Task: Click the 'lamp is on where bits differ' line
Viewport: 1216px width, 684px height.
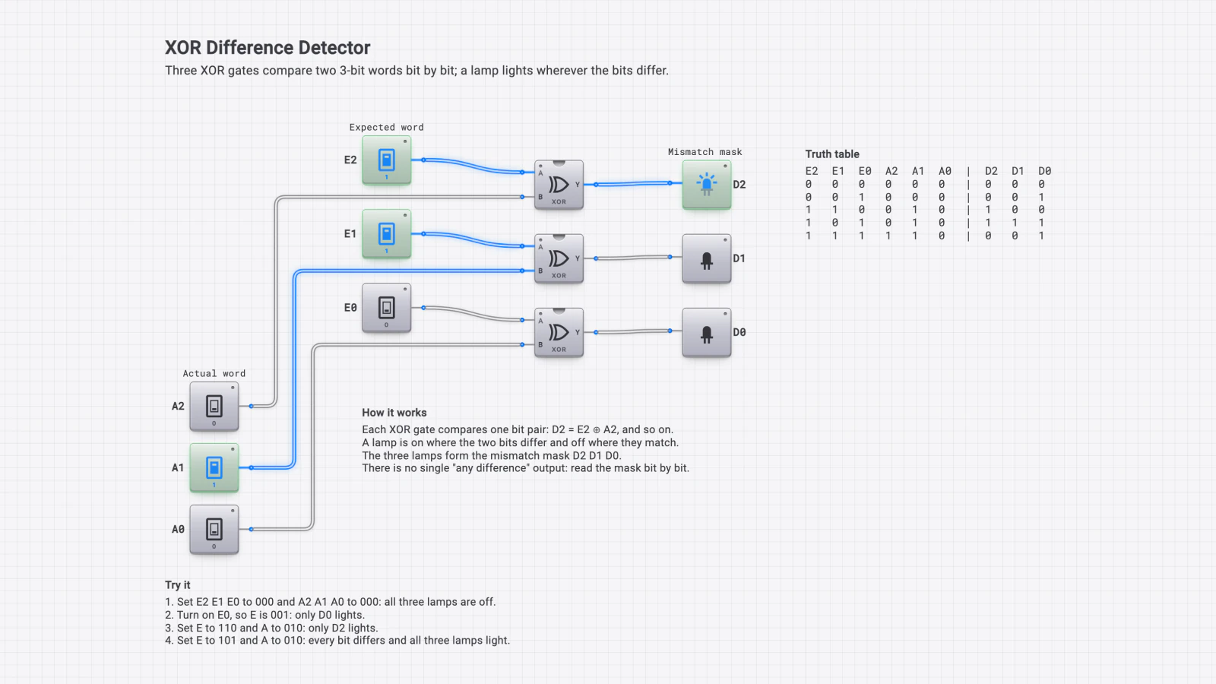Action: (x=521, y=442)
